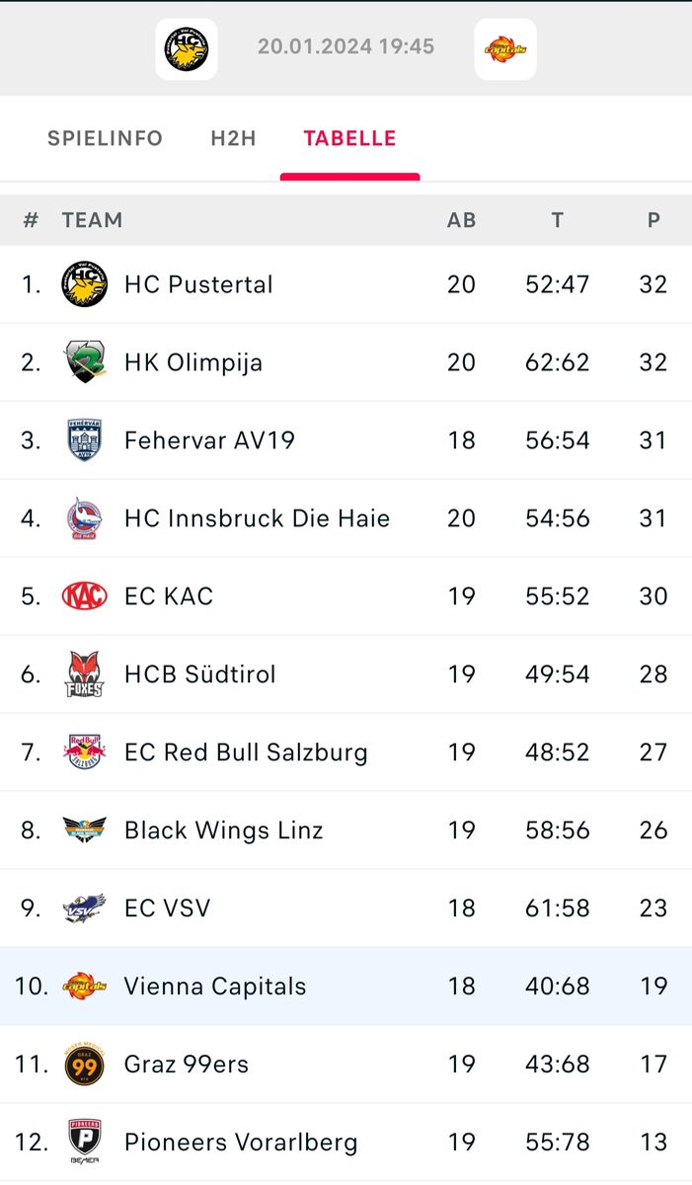This screenshot has width=692, height=1185.
Task: Open the H2H tab
Action: [233, 139]
